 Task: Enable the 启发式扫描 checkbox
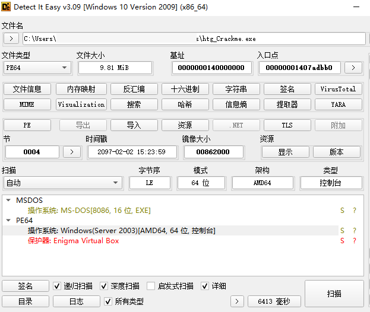point(151,286)
